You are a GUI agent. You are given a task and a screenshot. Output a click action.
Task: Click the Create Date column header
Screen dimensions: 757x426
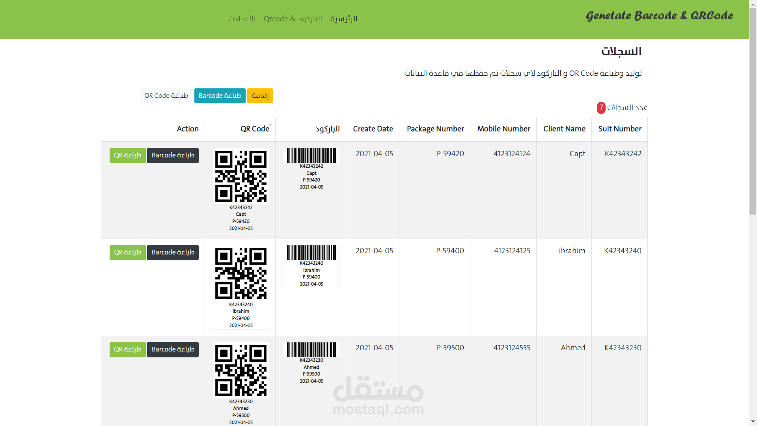(373, 129)
